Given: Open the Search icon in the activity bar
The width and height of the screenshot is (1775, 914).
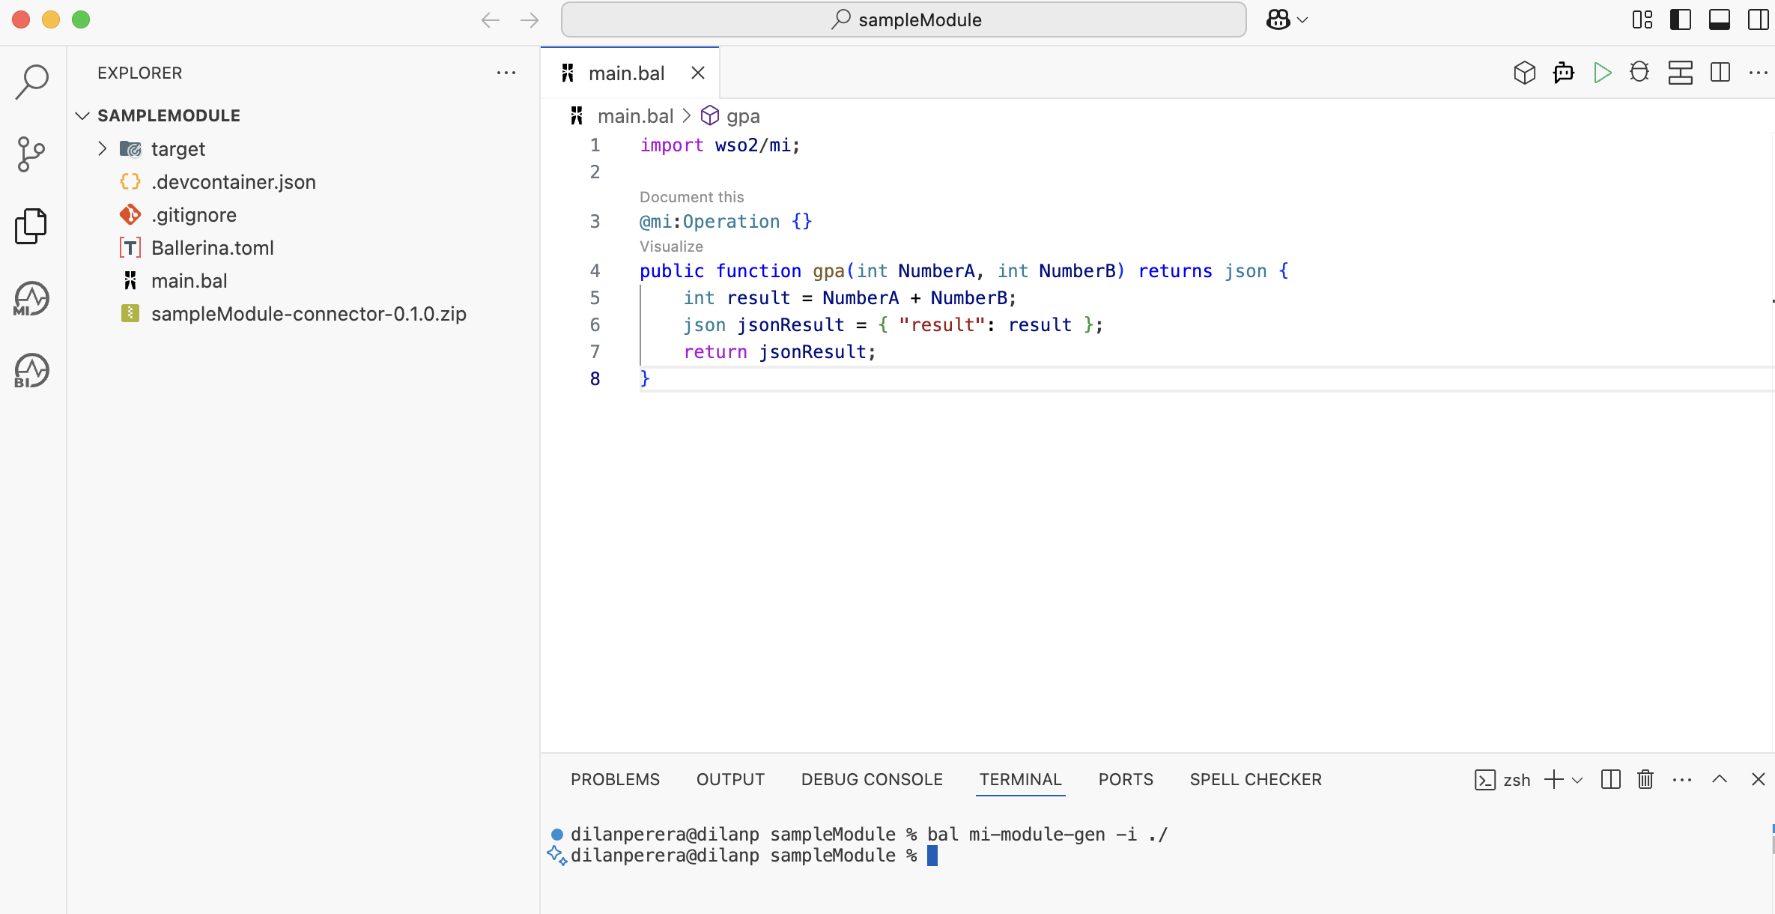Looking at the screenshot, I should (x=31, y=82).
